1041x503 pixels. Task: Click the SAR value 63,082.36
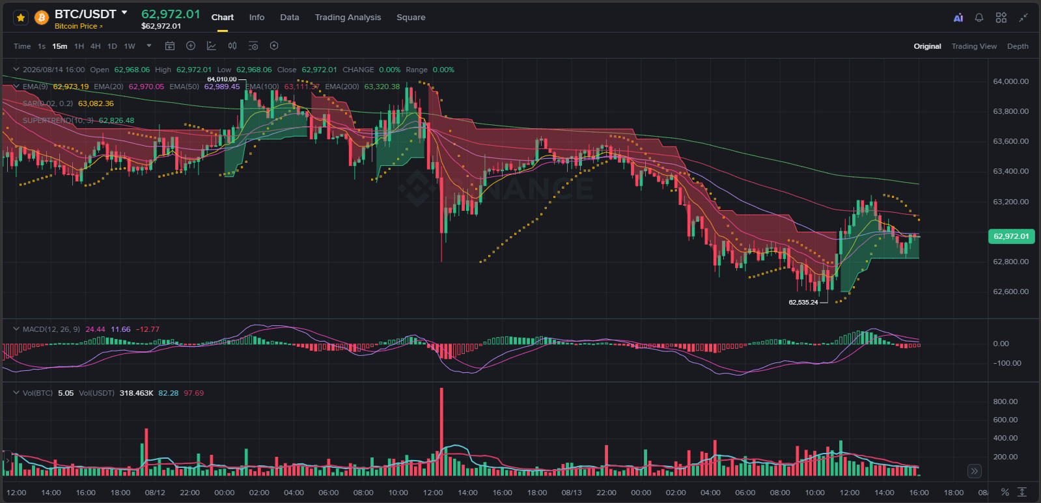click(x=96, y=103)
